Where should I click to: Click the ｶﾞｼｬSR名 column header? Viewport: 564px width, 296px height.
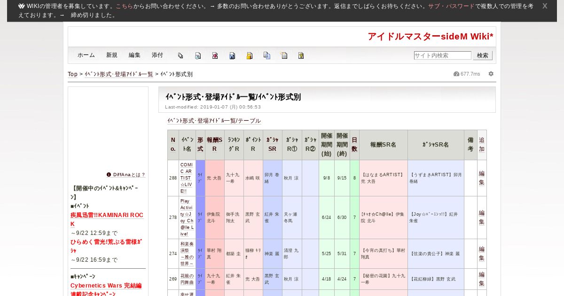click(436, 145)
